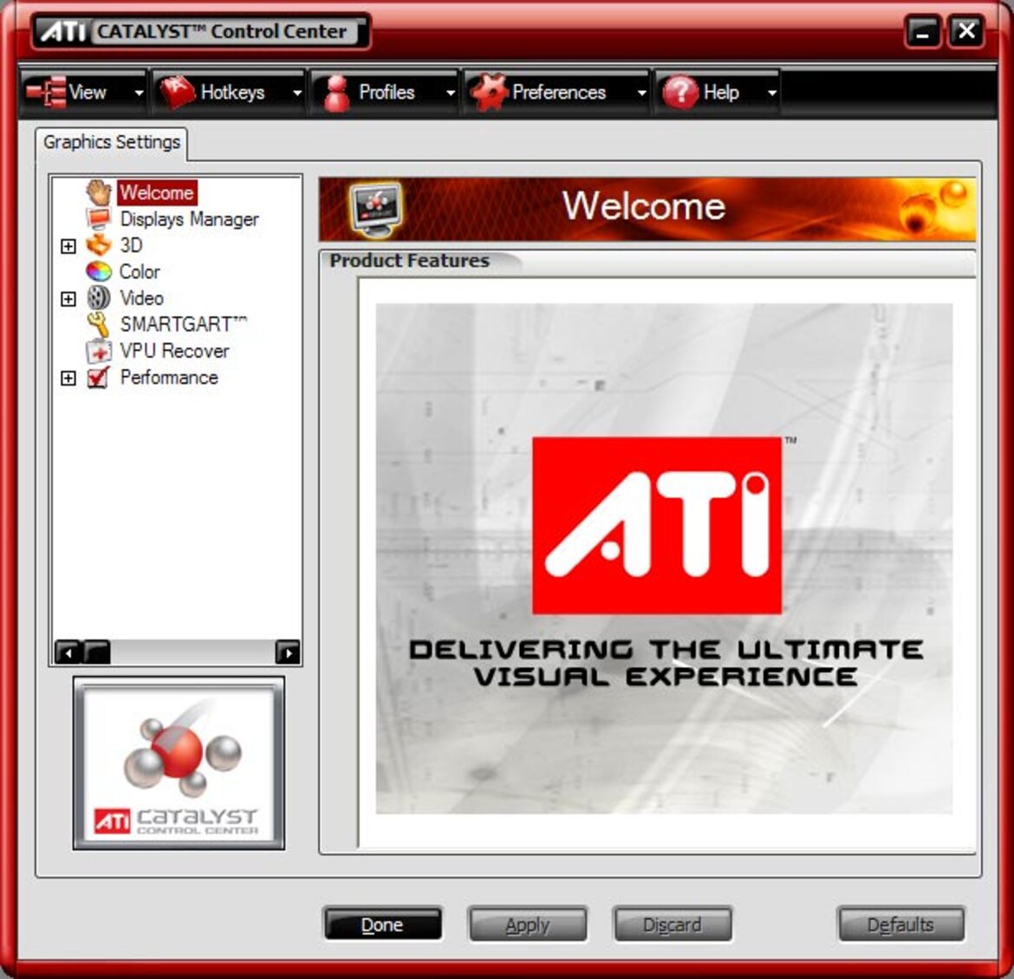The image size is (1014, 979).
Task: Open the Profiles dropdown arrow
Action: coord(451,93)
